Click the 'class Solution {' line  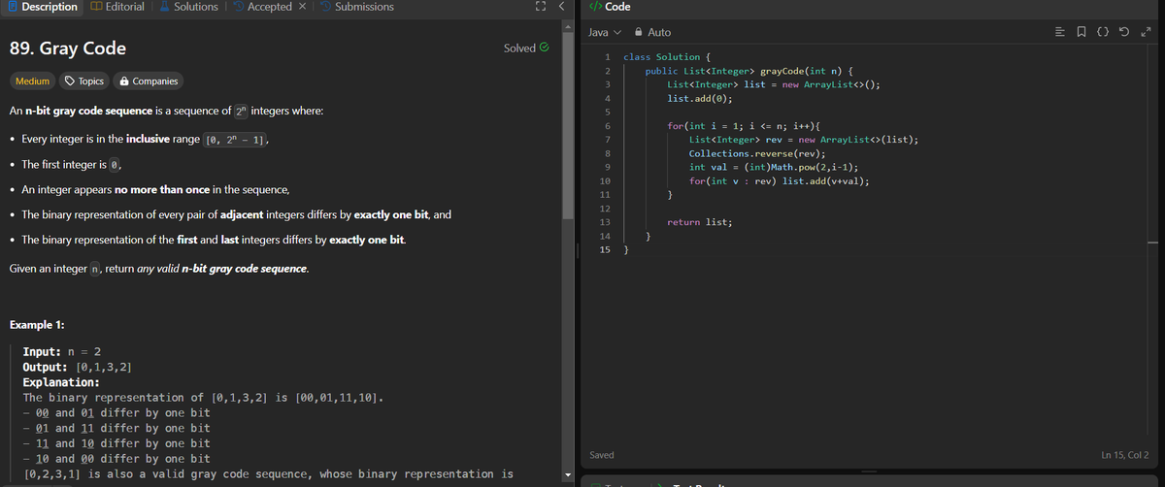667,57
